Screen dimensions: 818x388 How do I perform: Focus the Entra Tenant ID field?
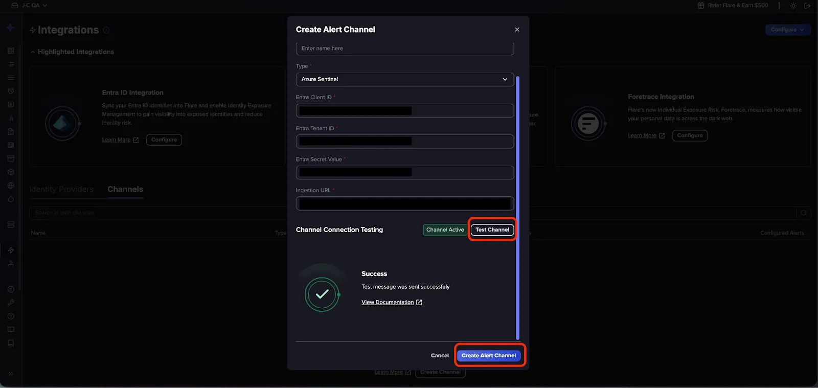click(x=405, y=142)
